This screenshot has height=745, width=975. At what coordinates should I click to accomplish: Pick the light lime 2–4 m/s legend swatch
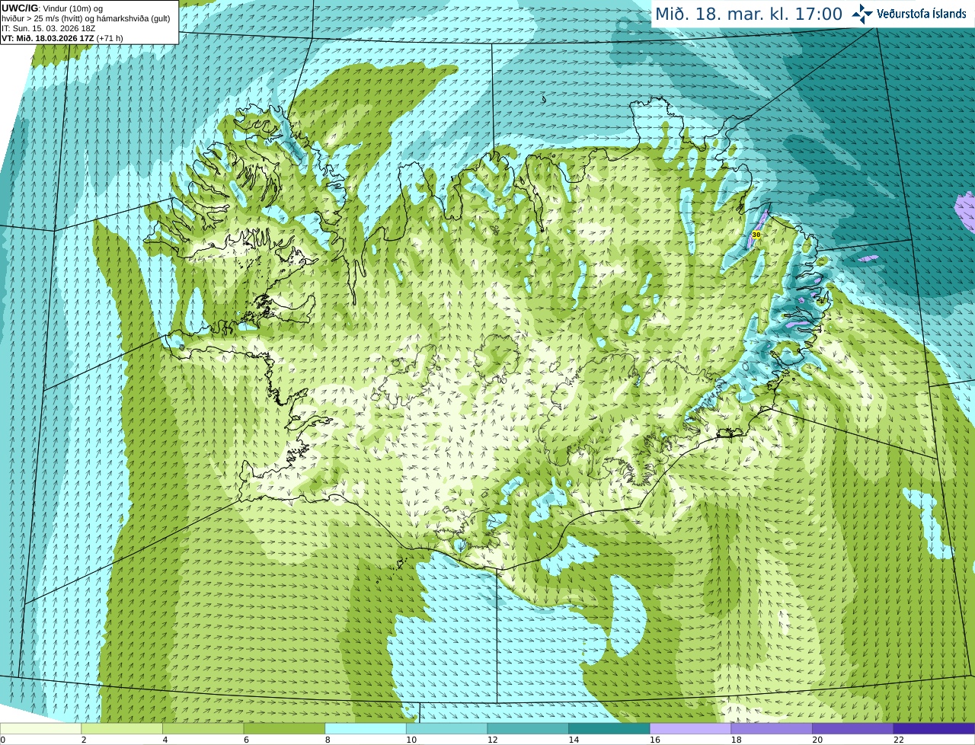122,729
